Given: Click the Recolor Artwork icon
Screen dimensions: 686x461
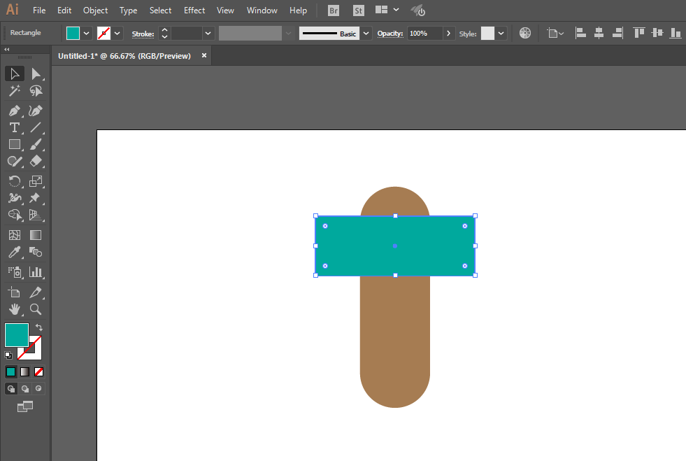Looking at the screenshot, I should (525, 34).
